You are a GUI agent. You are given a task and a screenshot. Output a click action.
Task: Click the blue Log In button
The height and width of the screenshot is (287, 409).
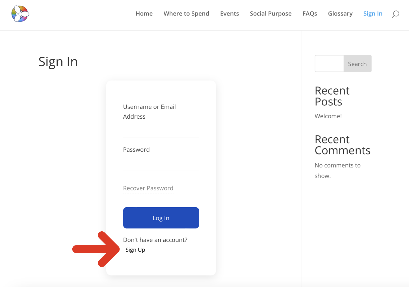pyautogui.click(x=161, y=218)
